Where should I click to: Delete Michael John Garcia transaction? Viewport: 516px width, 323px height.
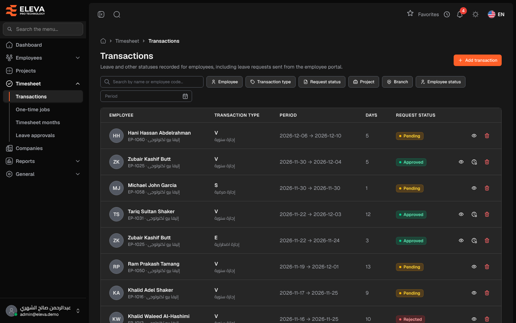[487, 188]
